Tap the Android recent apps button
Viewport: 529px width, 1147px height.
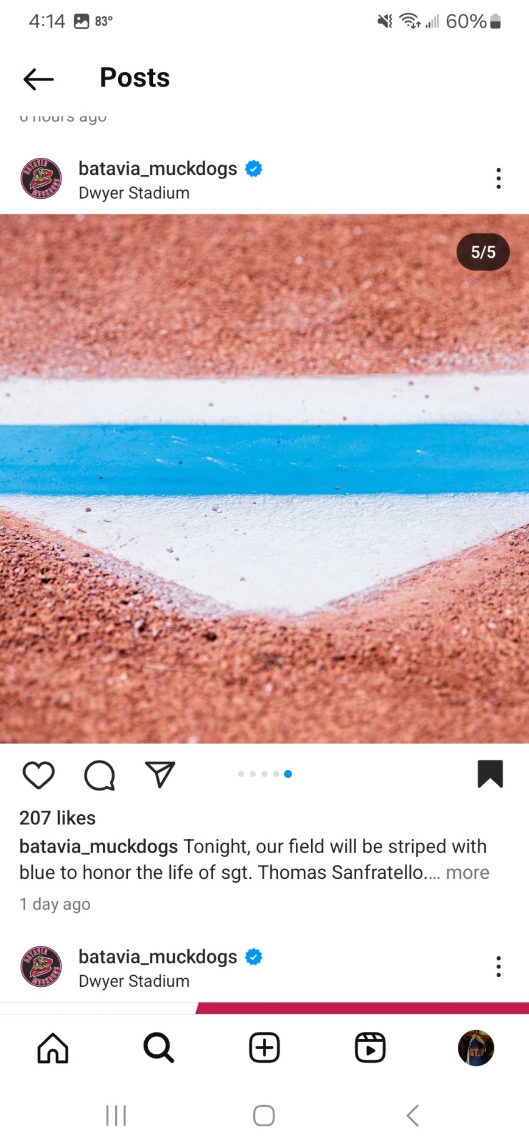click(116, 1116)
